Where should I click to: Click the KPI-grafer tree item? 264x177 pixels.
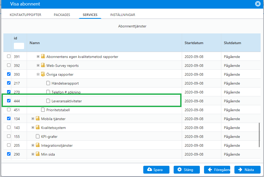point(49,137)
